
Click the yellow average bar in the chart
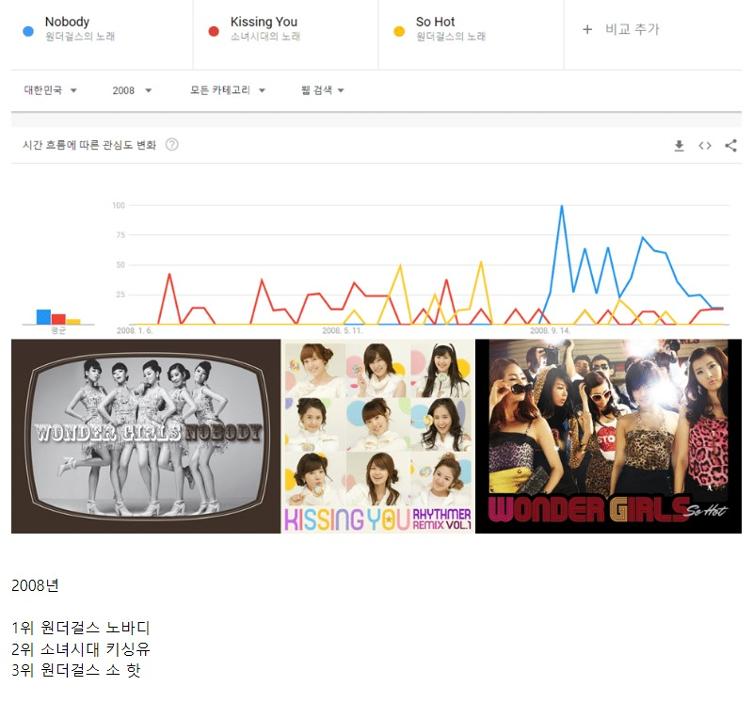point(73,322)
